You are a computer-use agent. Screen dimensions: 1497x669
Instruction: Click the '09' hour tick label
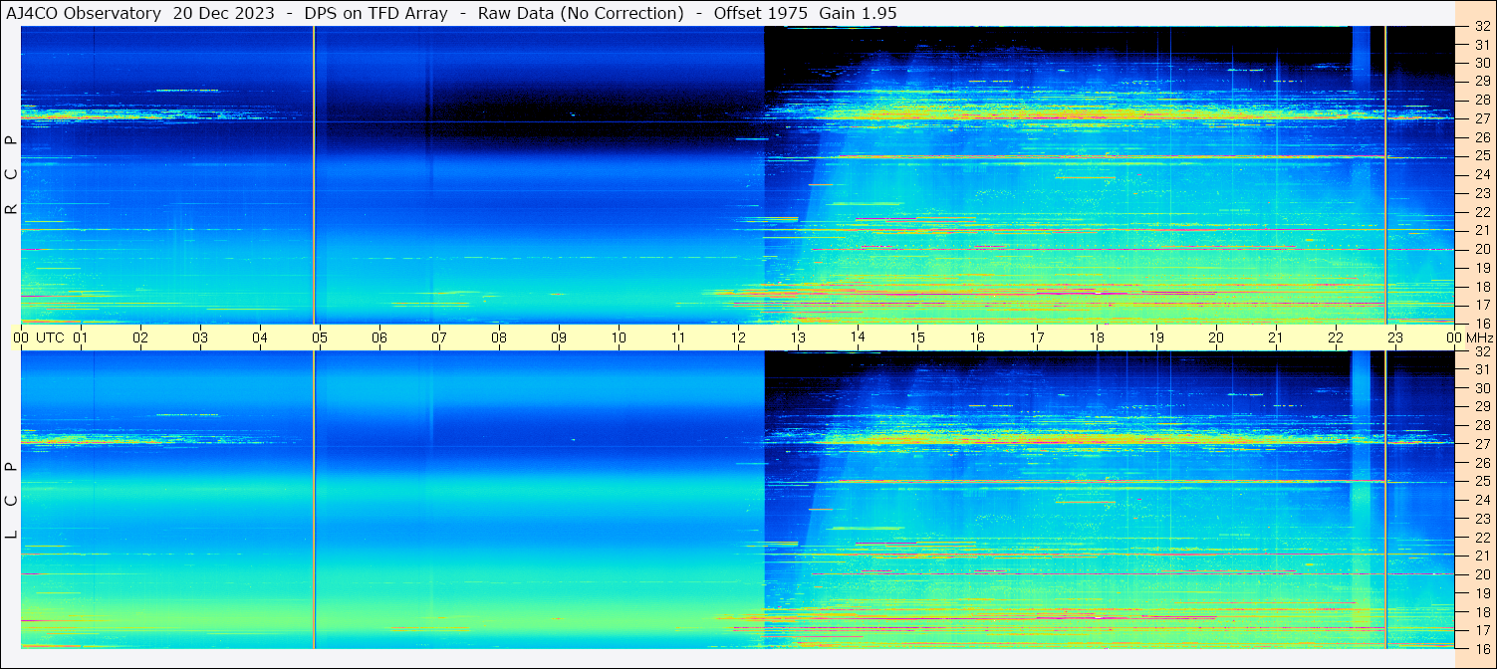(x=559, y=337)
